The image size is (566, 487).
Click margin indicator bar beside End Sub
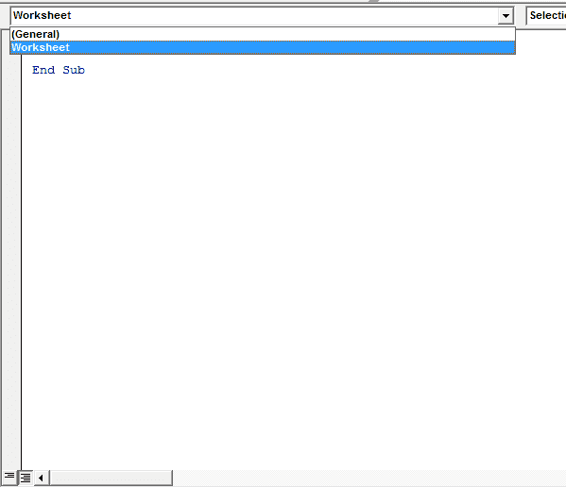pyautogui.click(x=11, y=70)
